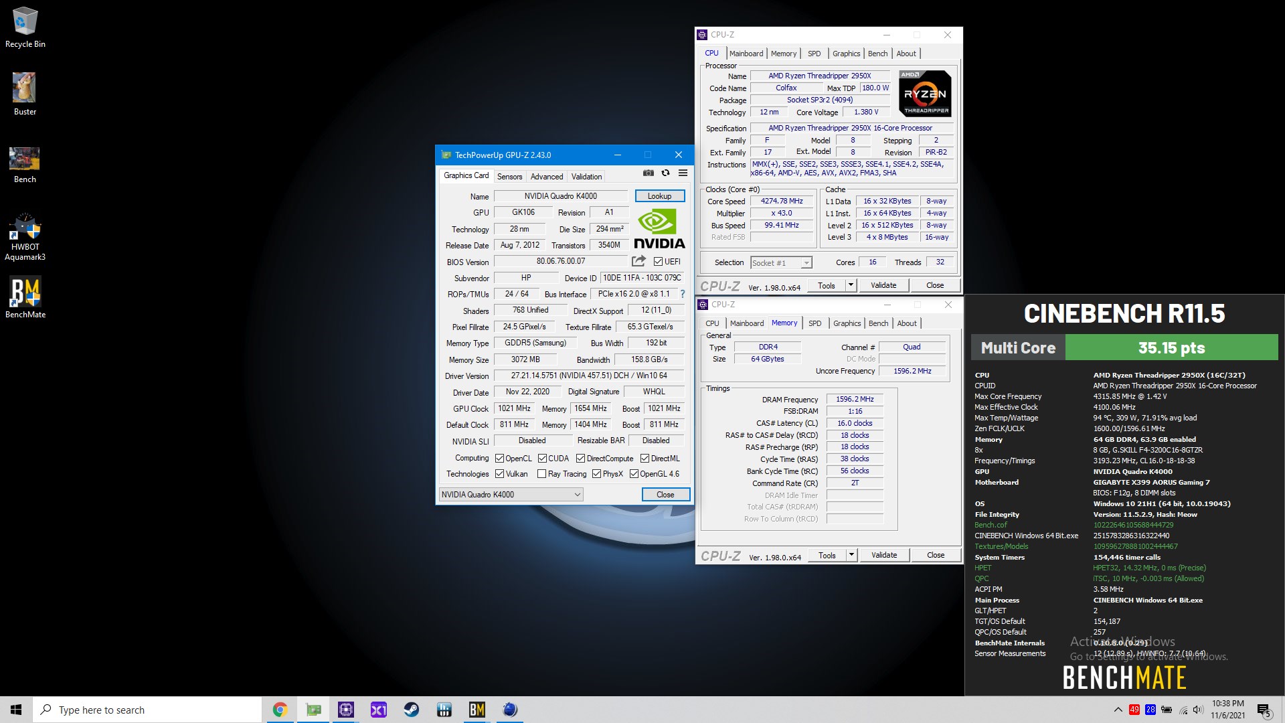Click the Type here to search box

tap(147, 710)
